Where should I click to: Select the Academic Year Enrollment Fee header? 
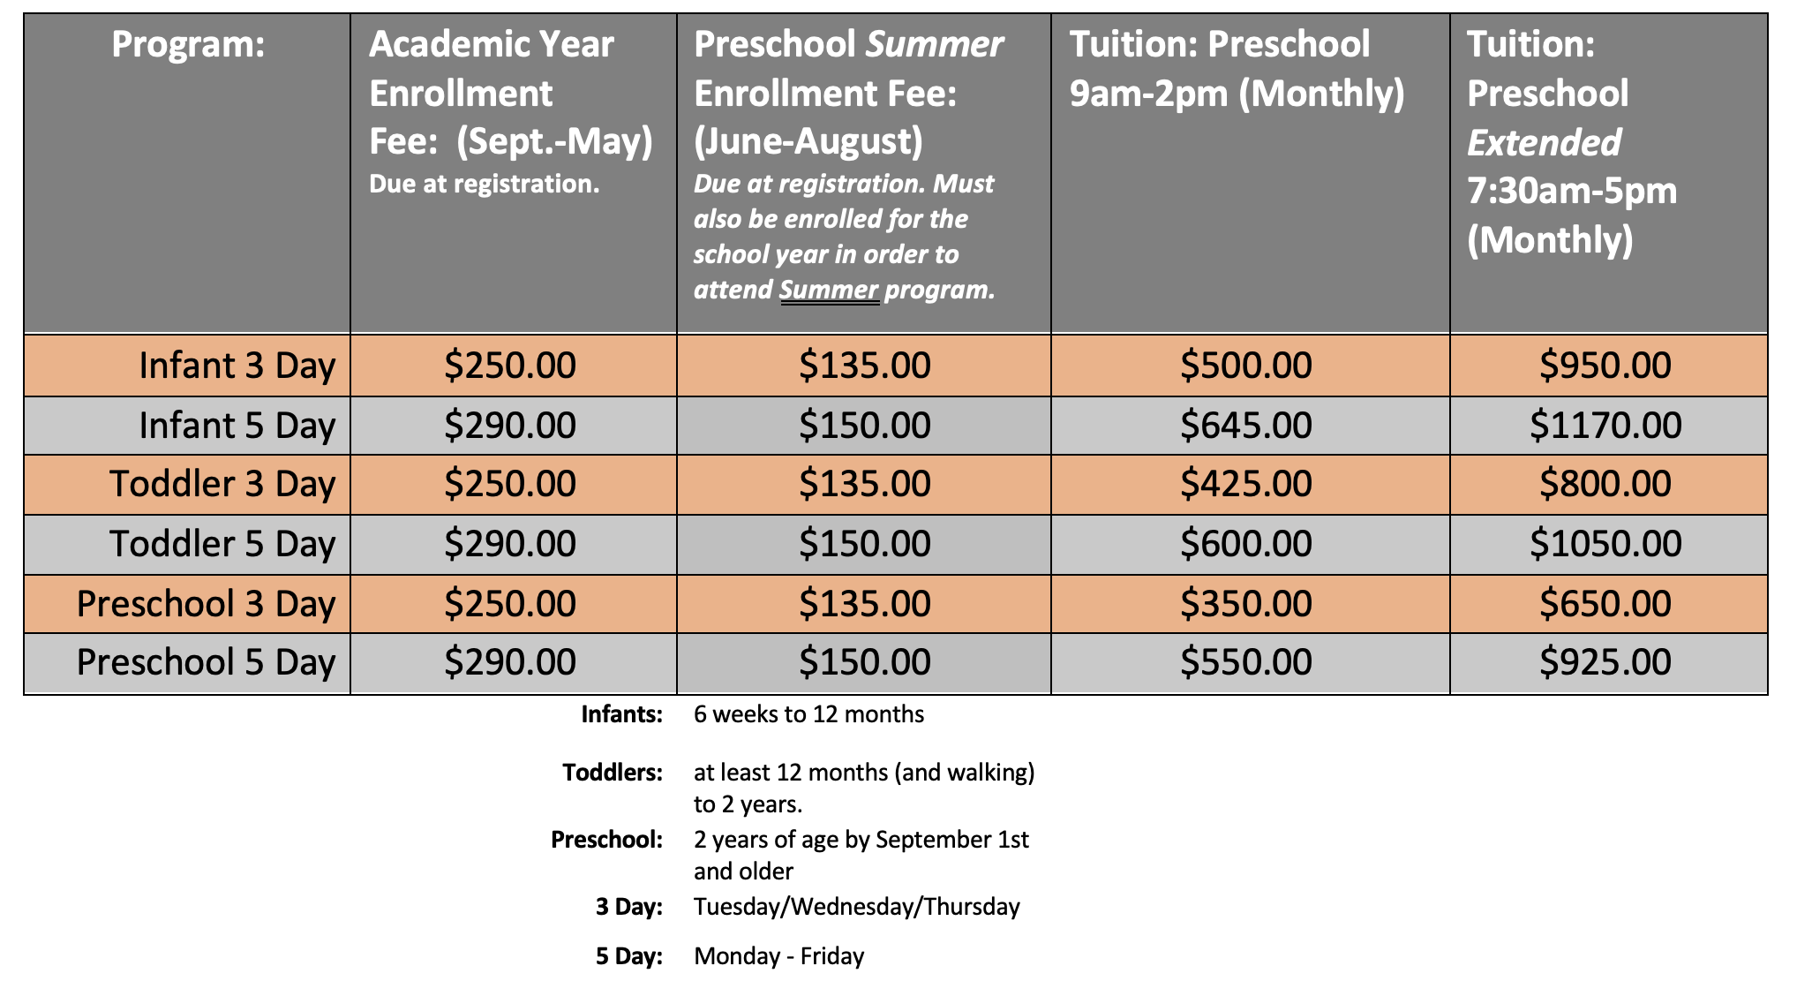(x=511, y=109)
